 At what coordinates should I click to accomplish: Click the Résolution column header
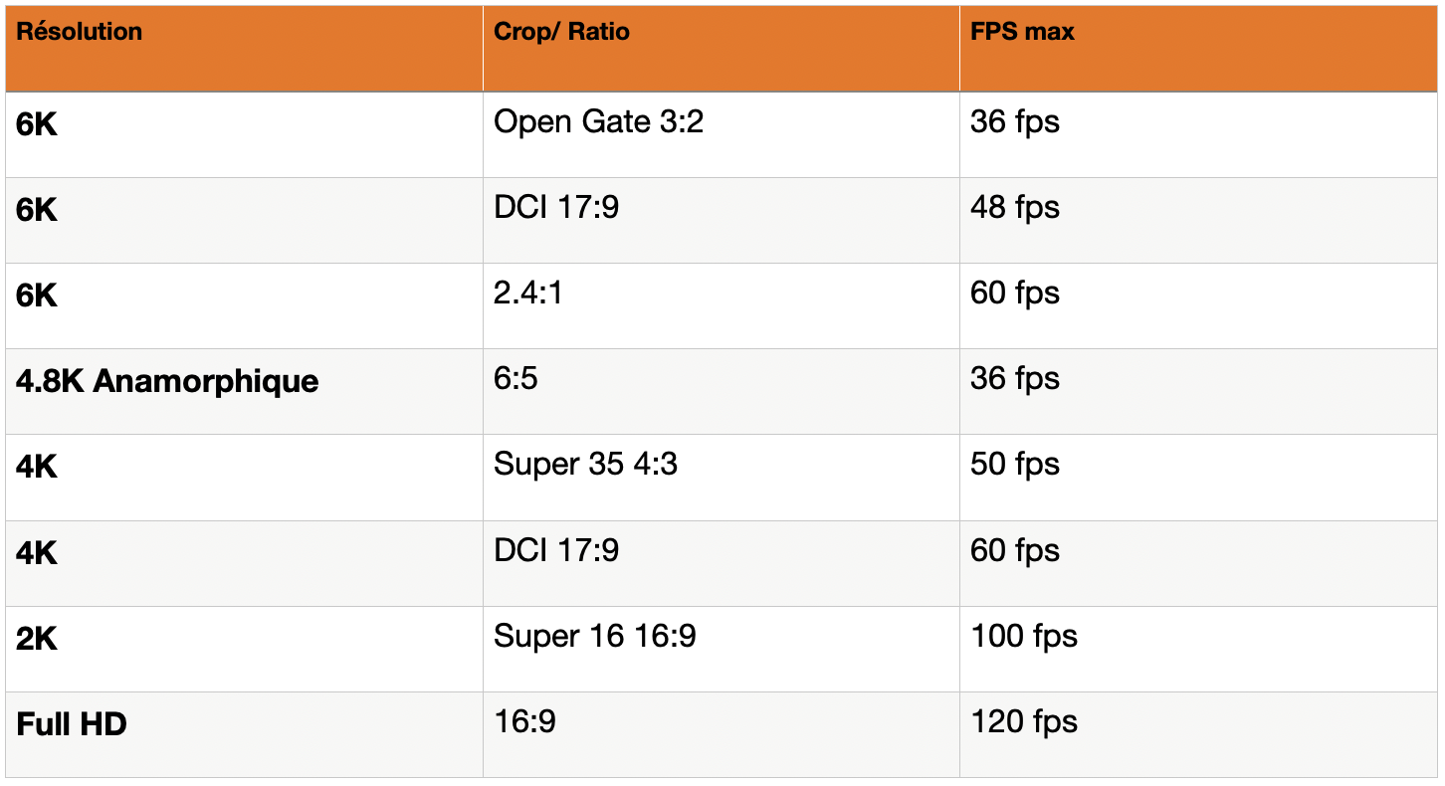tap(80, 32)
